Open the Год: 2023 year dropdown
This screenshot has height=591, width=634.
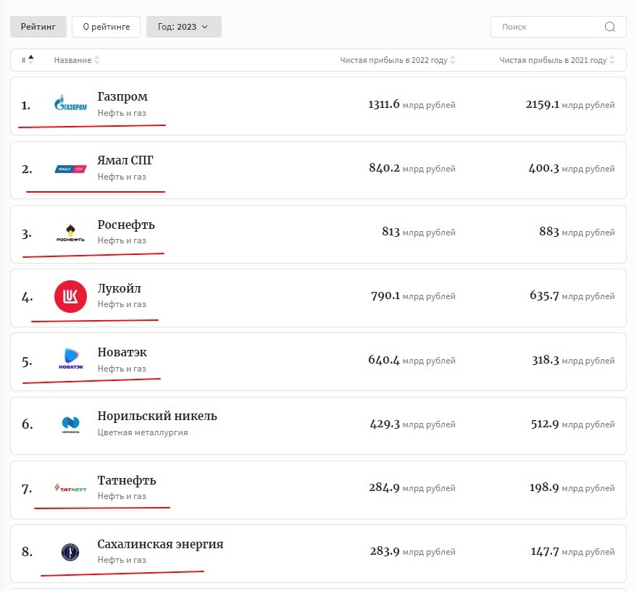pyautogui.click(x=183, y=27)
